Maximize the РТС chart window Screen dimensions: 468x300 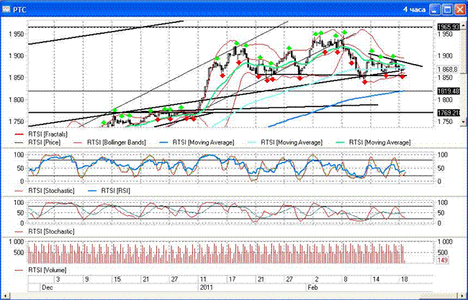click(x=447, y=9)
